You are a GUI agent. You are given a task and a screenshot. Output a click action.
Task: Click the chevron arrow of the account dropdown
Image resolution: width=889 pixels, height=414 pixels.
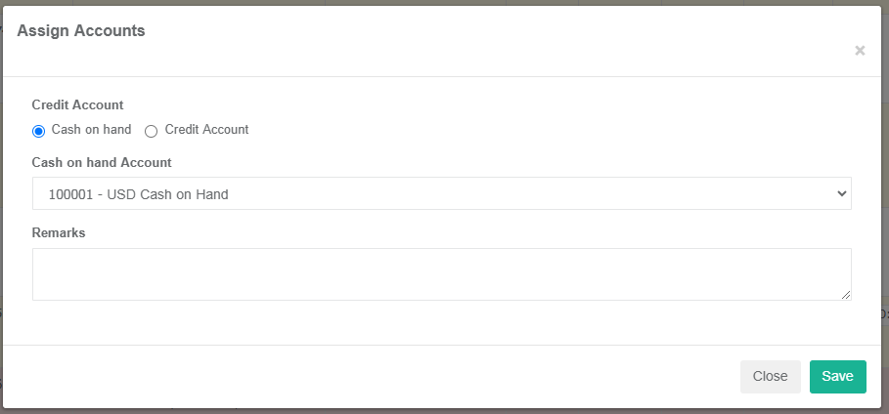[842, 193]
